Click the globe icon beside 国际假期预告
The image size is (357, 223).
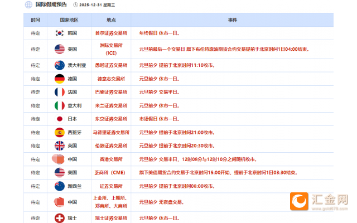(x=28, y=4)
